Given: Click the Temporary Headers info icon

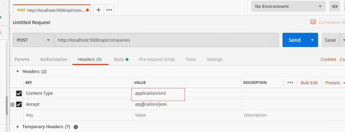Looking at the screenshot, I should point(76,127).
